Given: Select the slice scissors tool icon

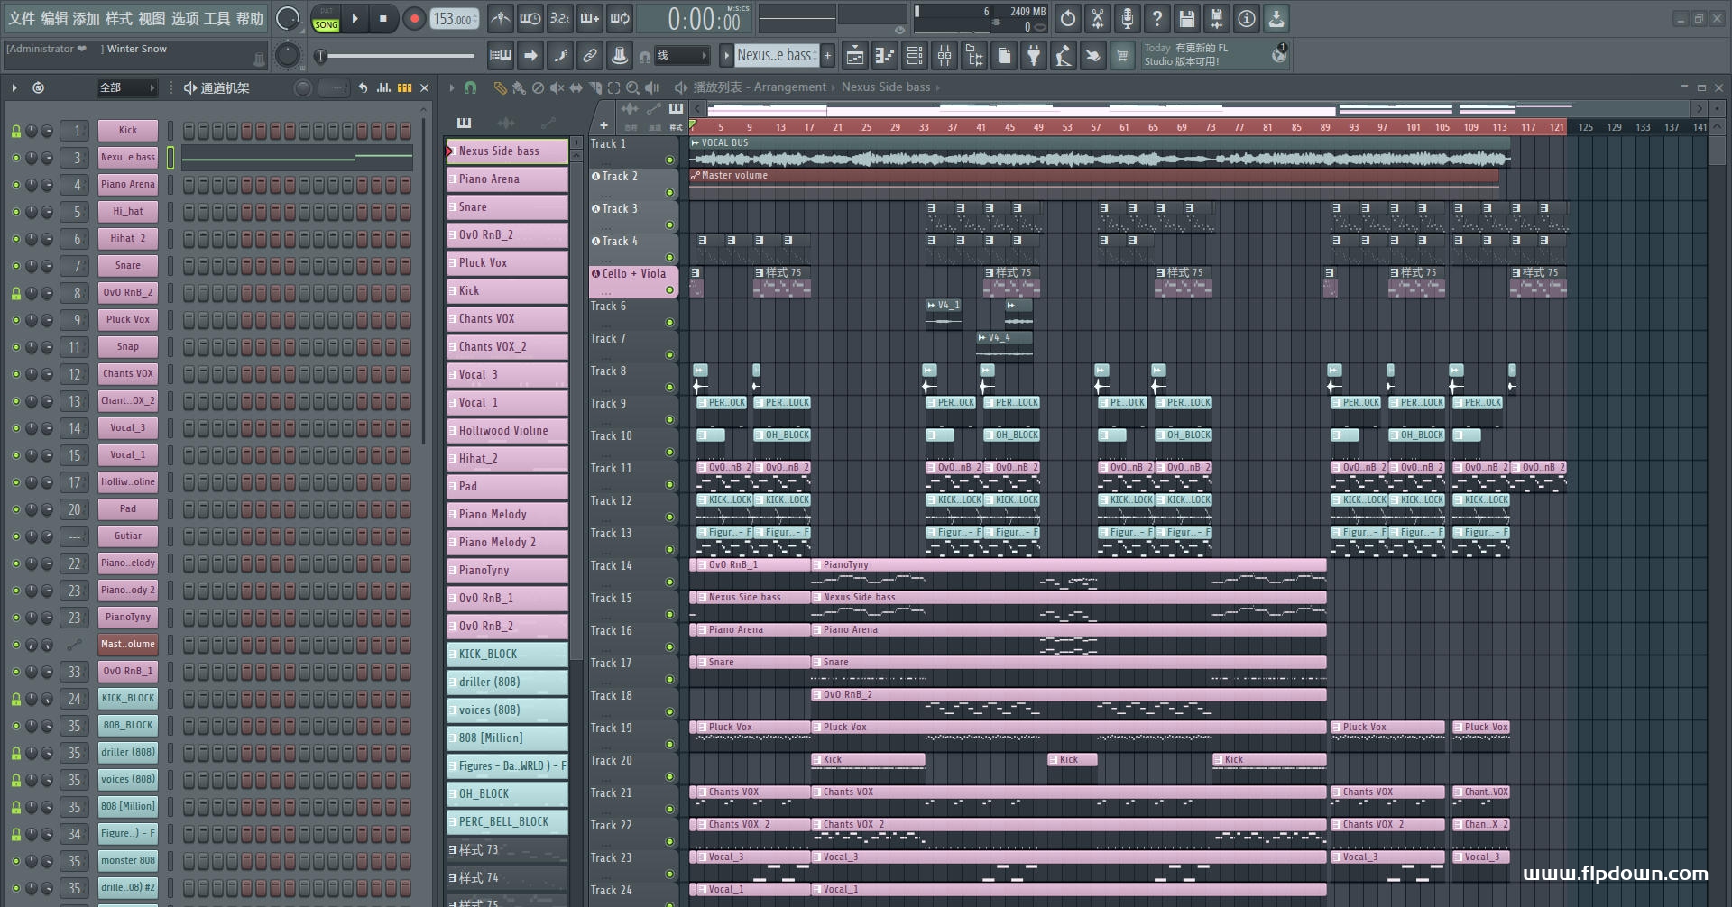Looking at the screenshot, I should [x=1098, y=18].
